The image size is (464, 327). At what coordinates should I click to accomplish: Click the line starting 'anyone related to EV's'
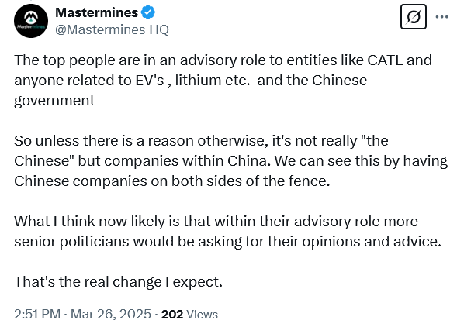point(191,81)
